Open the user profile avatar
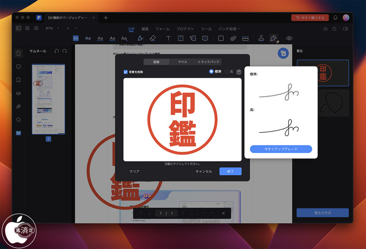 click(346, 18)
